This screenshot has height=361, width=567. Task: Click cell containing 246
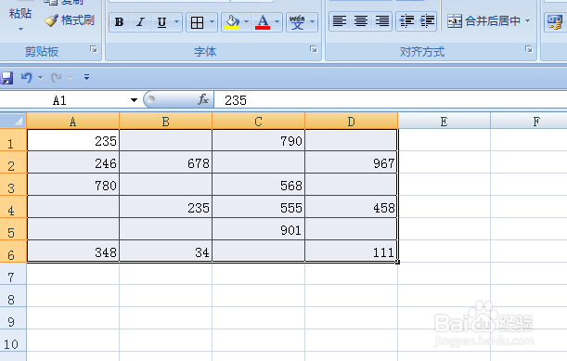pos(72,162)
